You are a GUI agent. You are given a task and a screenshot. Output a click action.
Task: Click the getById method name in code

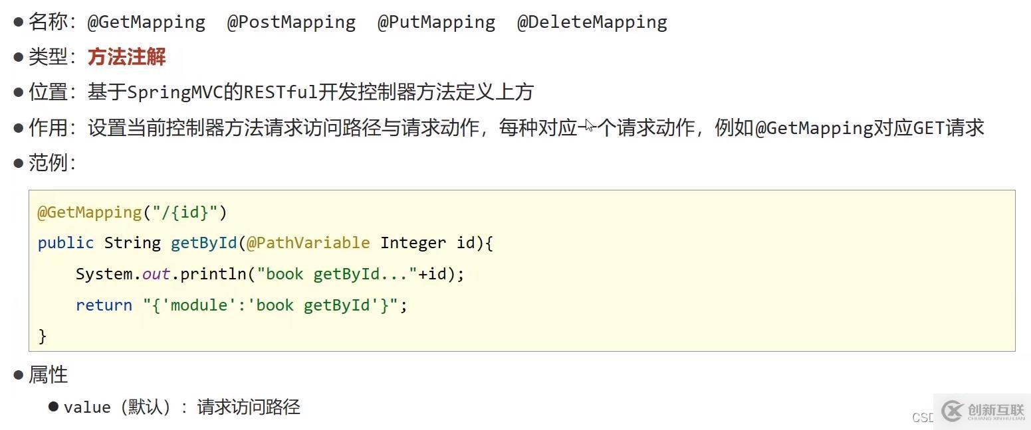pyautogui.click(x=203, y=243)
